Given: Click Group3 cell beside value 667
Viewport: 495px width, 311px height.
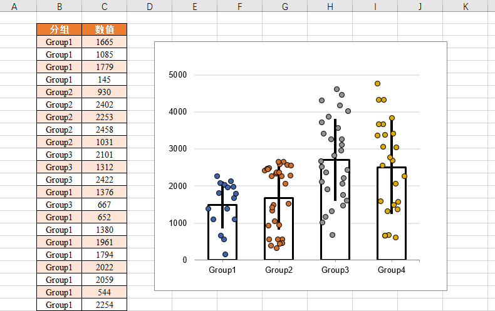Looking at the screenshot, I should [x=60, y=205].
